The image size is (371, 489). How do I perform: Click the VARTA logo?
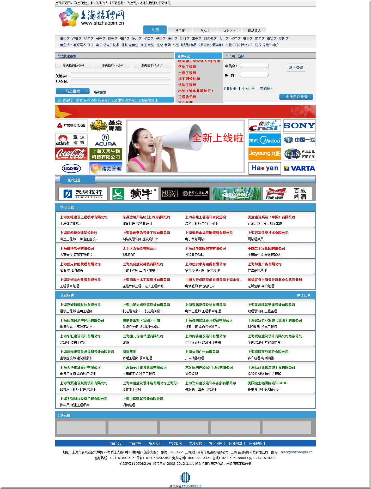point(299,168)
